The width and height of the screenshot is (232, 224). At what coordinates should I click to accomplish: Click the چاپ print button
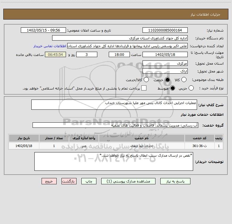click(x=89, y=181)
